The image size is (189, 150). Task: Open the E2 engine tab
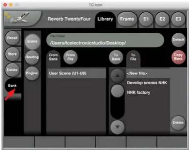[x=162, y=19]
